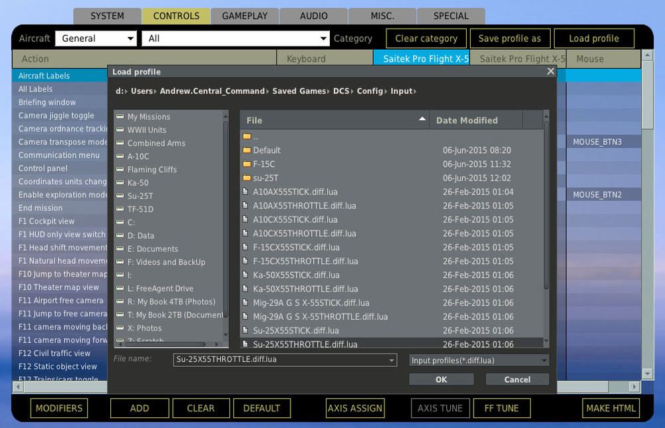665x428 pixels.
Task: Click the Date Modified column header
Action: [x=475, y=120]
